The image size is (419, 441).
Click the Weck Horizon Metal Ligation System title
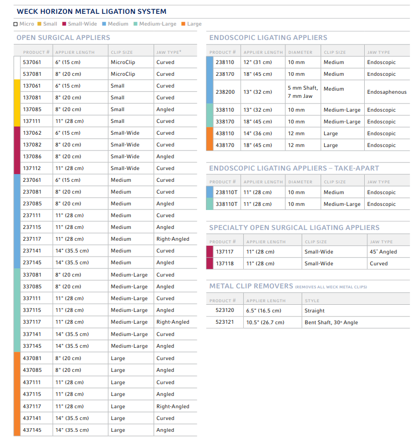pyautogui.click(x=91, y=12)
